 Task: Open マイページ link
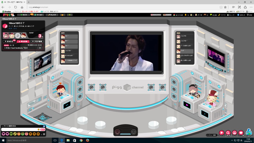pos(17,11)
